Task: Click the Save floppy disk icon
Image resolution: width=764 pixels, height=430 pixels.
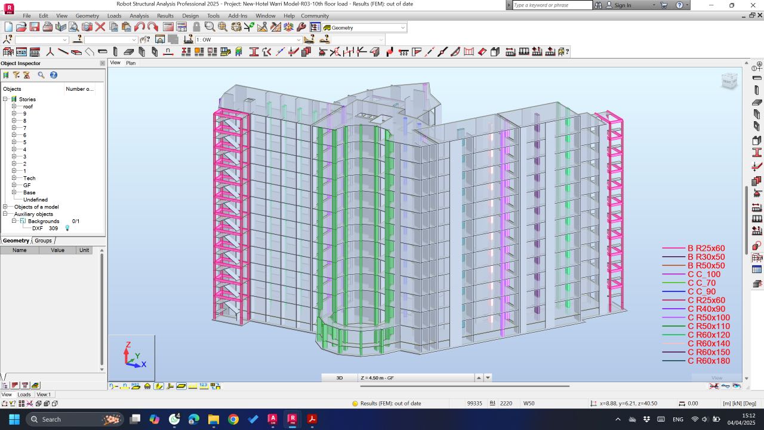Action: (34, 27)
